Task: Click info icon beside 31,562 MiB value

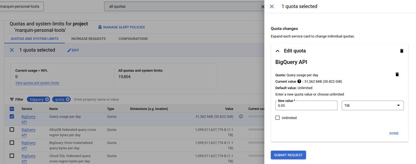Action: (241, 116)
